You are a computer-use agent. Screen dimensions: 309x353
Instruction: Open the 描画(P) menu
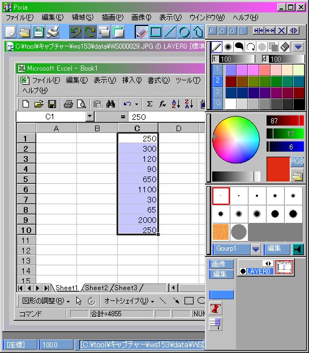click(113, 18)
